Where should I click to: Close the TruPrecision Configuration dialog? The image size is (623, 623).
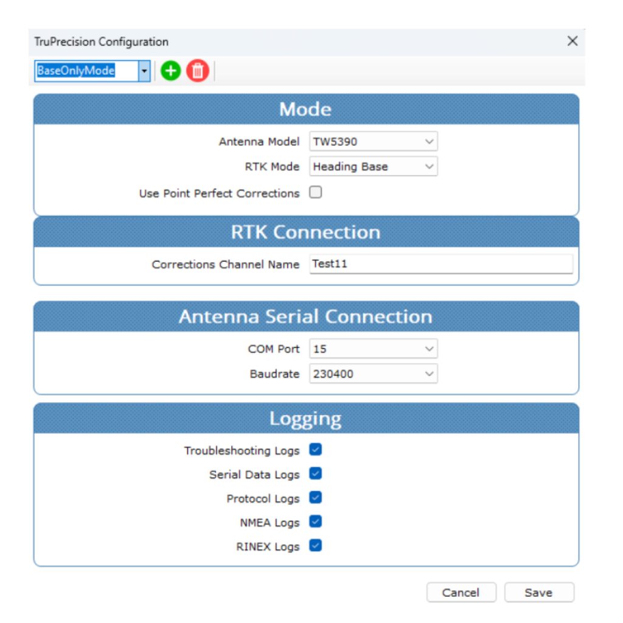tap(572, 41)
